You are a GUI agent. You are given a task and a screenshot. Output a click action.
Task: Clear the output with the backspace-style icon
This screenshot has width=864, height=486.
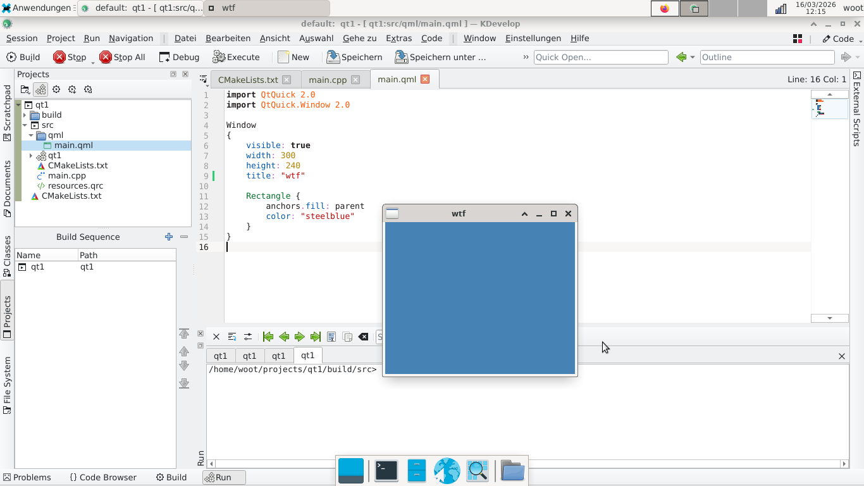pyautogui.click(x=363, y=337)
